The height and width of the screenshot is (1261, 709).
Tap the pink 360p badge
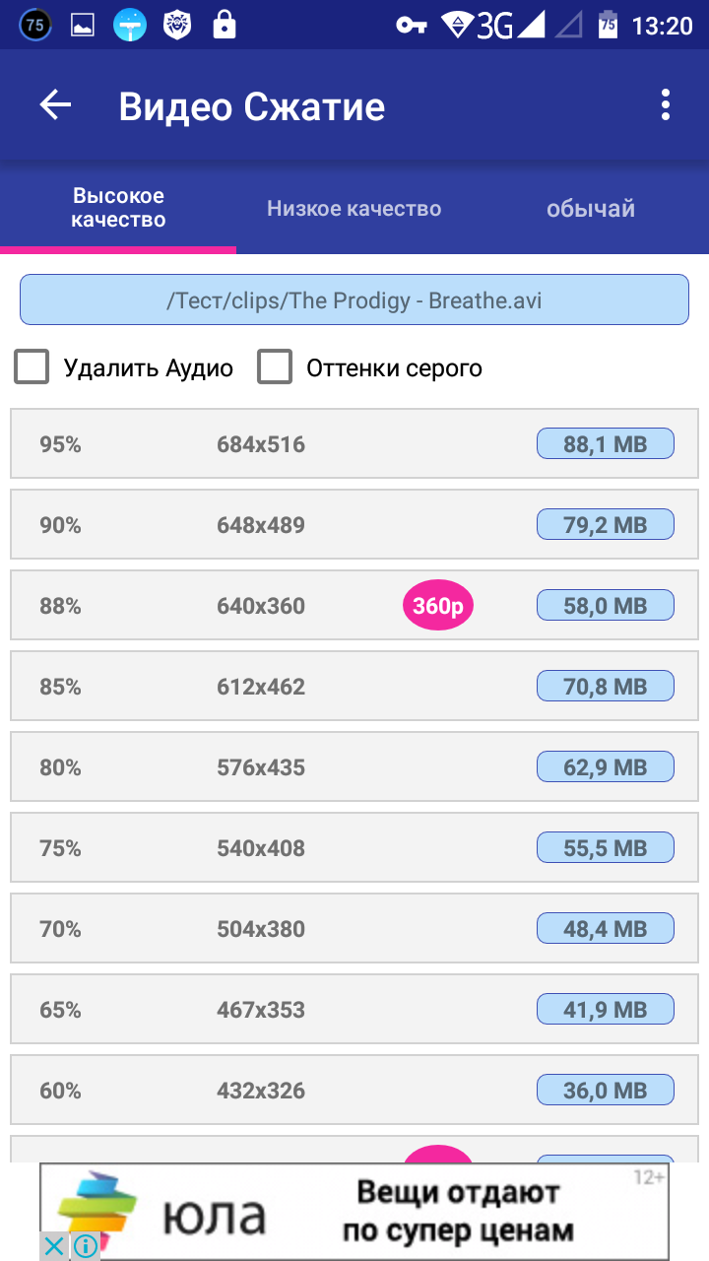438,606
